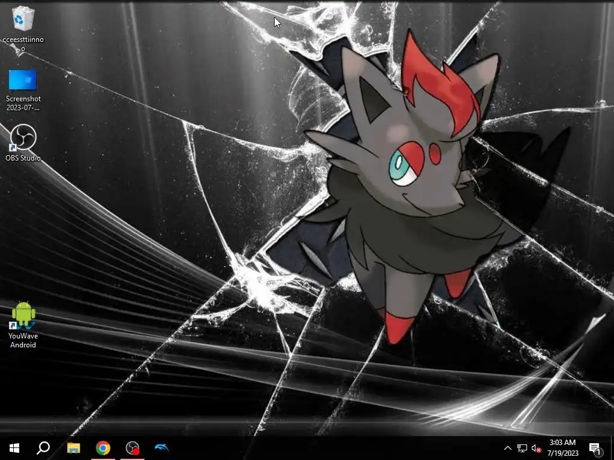Viewport: 614px width, 460px height.
Task: Open File Explorer from the taskbar
Action: tap(73, 448)
